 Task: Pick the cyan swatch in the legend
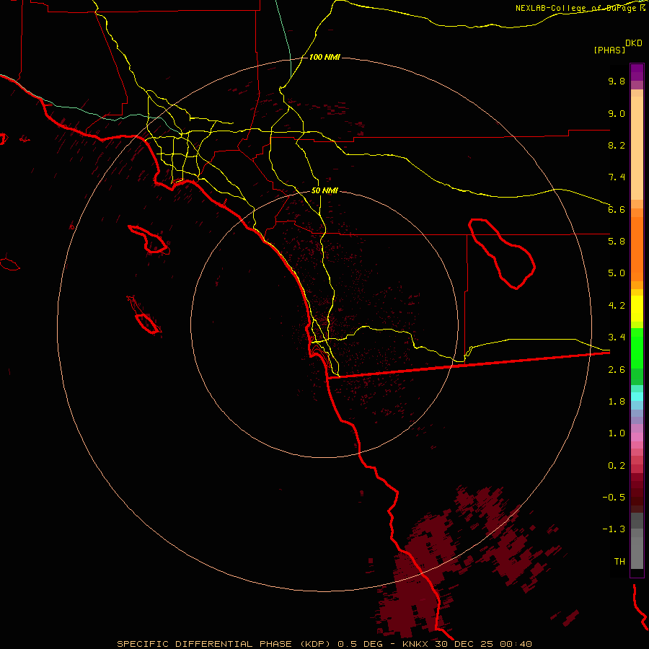pyautogui.click(x=637, y=397)
